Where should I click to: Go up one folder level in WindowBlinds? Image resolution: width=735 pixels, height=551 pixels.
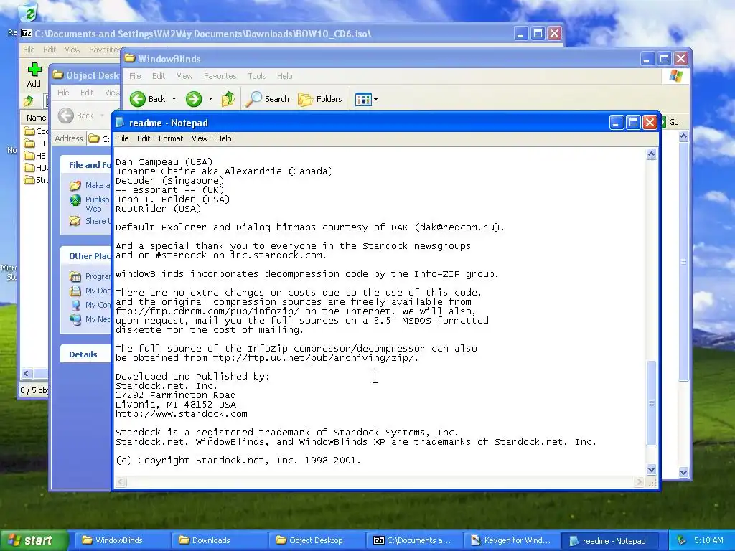point(228,99)
